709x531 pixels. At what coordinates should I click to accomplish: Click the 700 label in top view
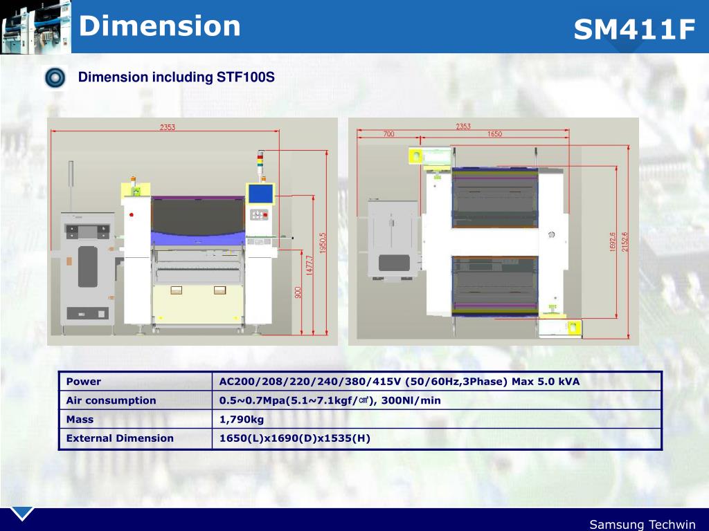(x=389, y=134)
